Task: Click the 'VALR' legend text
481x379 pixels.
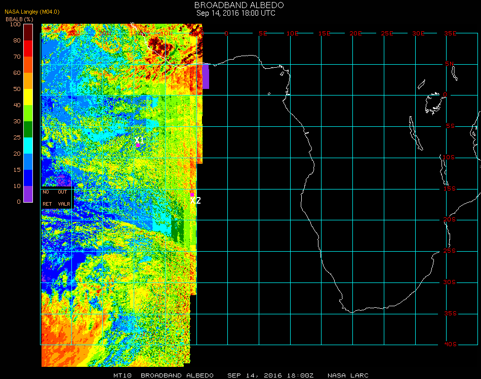Action: [64, 204]
